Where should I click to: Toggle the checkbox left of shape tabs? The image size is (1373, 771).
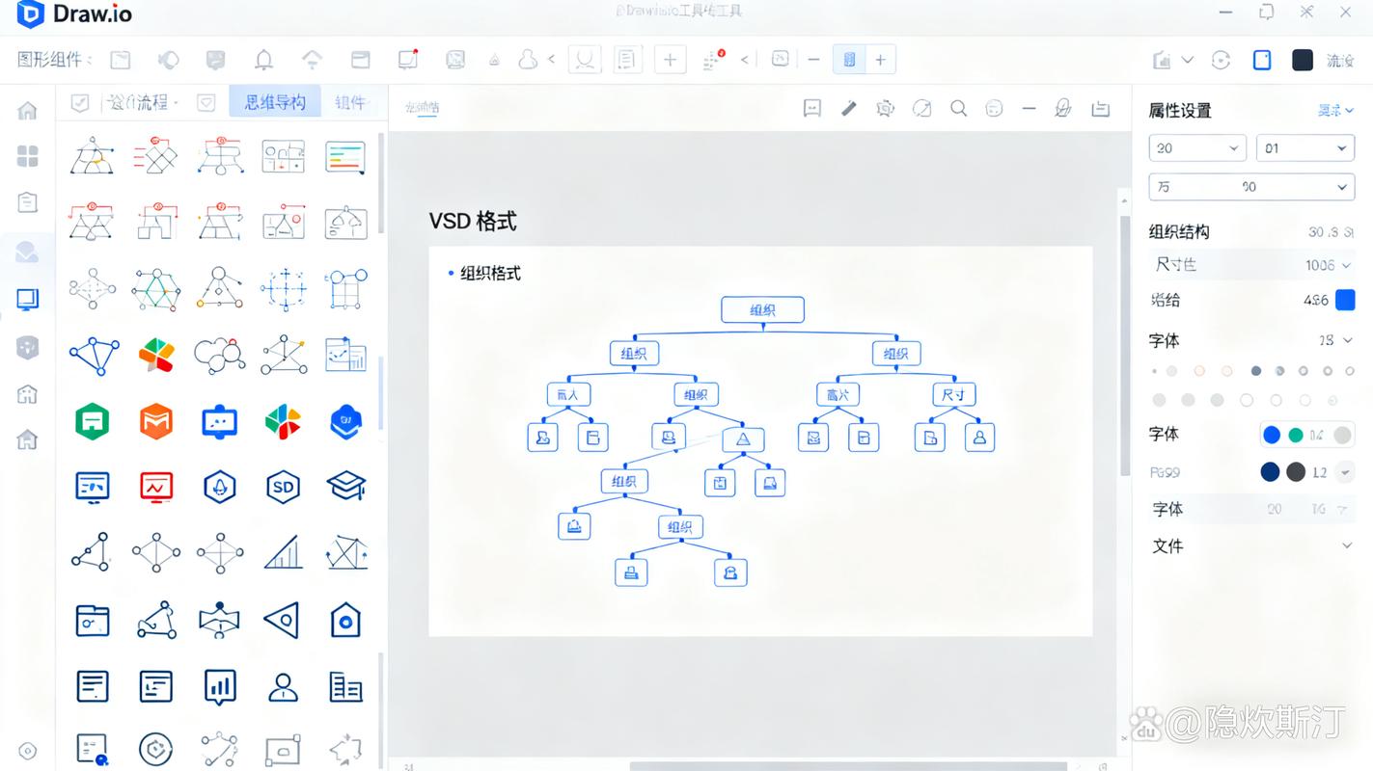(x=80, y=102)
